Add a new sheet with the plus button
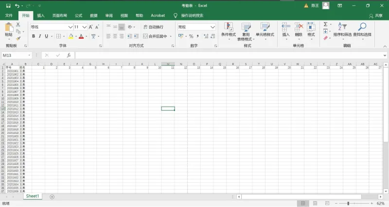 click(x=52, y=197)
